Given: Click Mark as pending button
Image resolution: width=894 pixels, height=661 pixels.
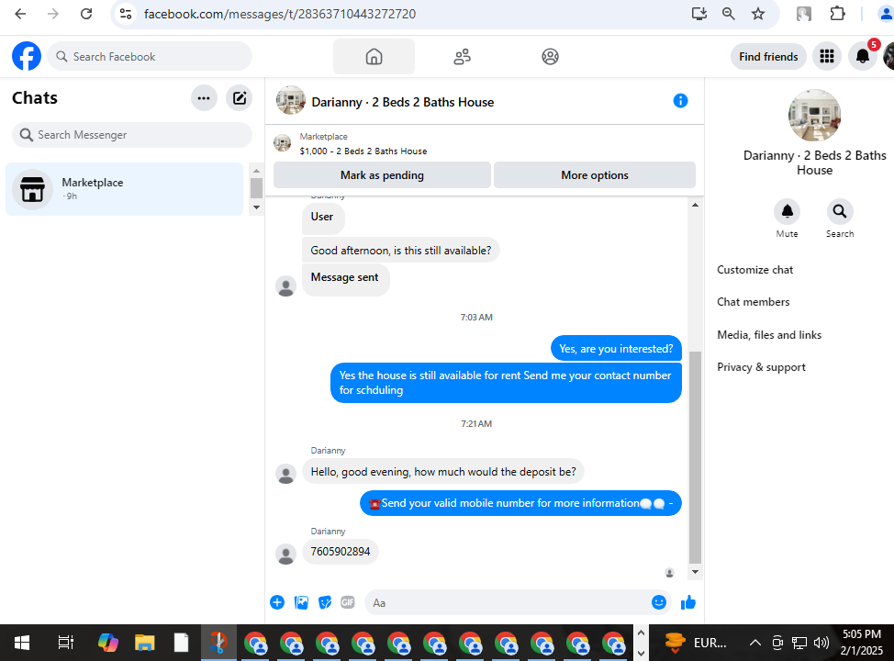Looking at the screenshot, I should pyautogui.click(x=382, y=175).
